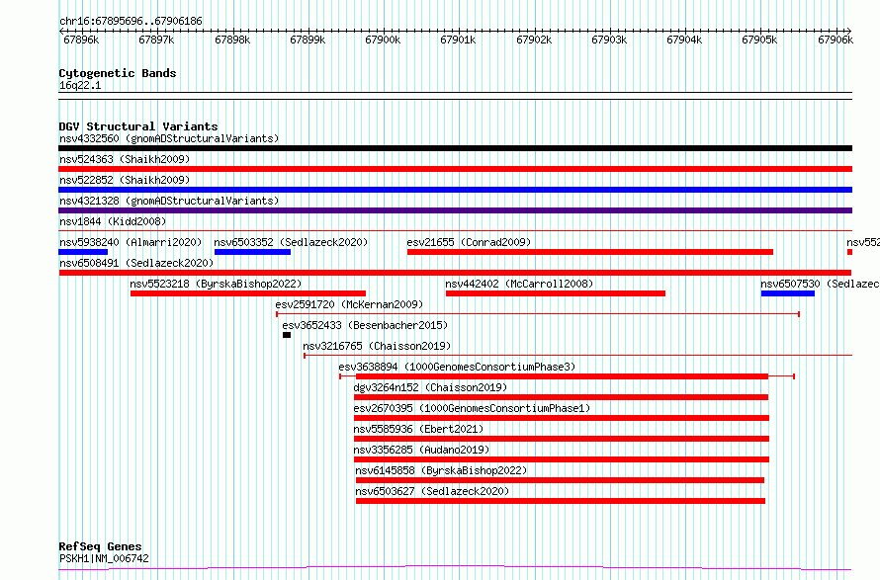This screenshot has height=580, width=880.
Task: Click the black nsv4332560 gnomAD variant bar
Action: point(455,148)
